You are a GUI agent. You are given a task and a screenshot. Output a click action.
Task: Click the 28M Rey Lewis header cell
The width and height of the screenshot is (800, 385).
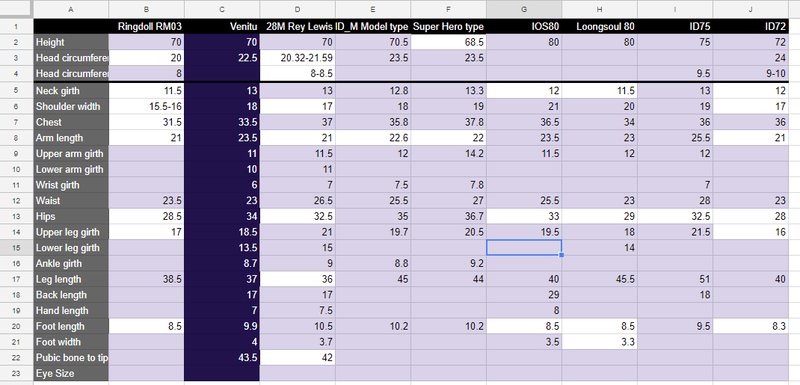coord(298,26)
